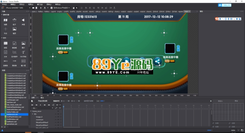Open the Project (项目) menu
245x133 pixels.
point(22,4)
